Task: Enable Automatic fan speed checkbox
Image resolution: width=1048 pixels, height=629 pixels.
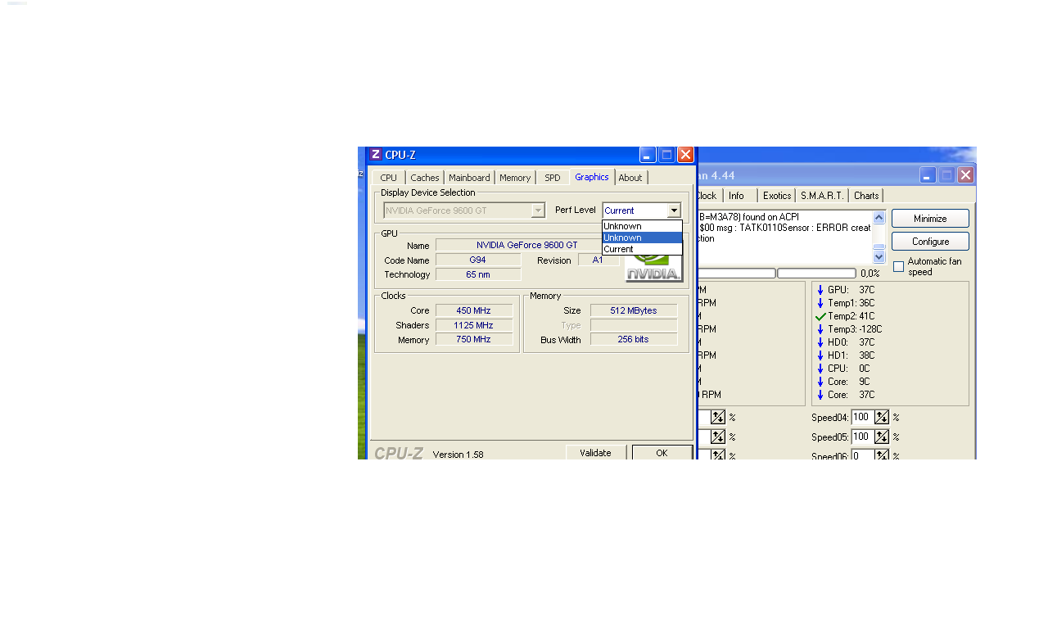Action: [x=898, y=267]
